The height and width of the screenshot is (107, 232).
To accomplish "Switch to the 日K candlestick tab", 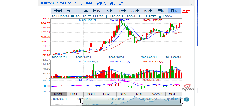I will (96, 11).
